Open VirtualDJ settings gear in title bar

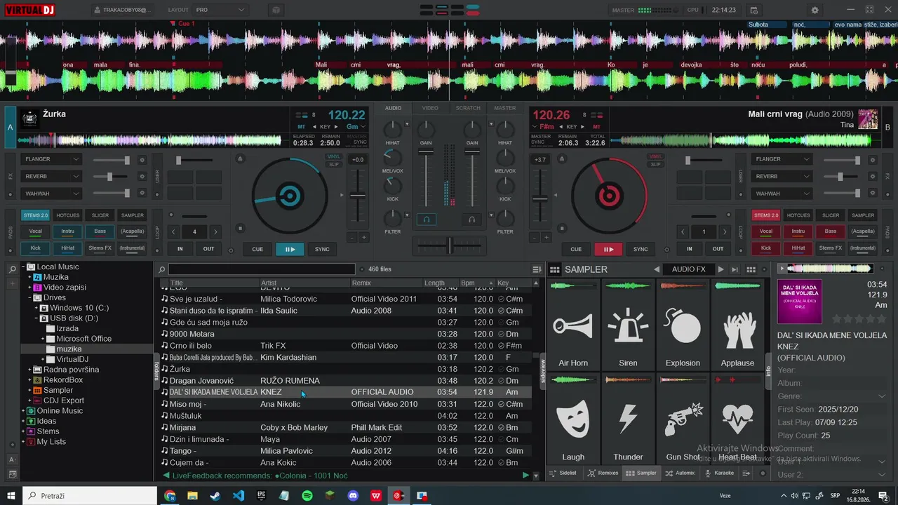click(815, 11)
